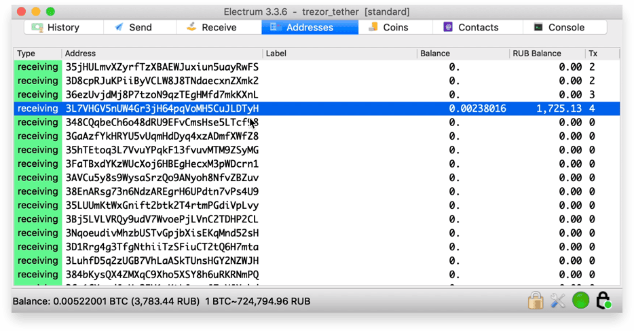This screenshot has height=331, width=634.
Task: Select address 3Bj5LVLVRQy9udV7WvoePjLVnC2TDHP2CL
Action: (162, 219)
